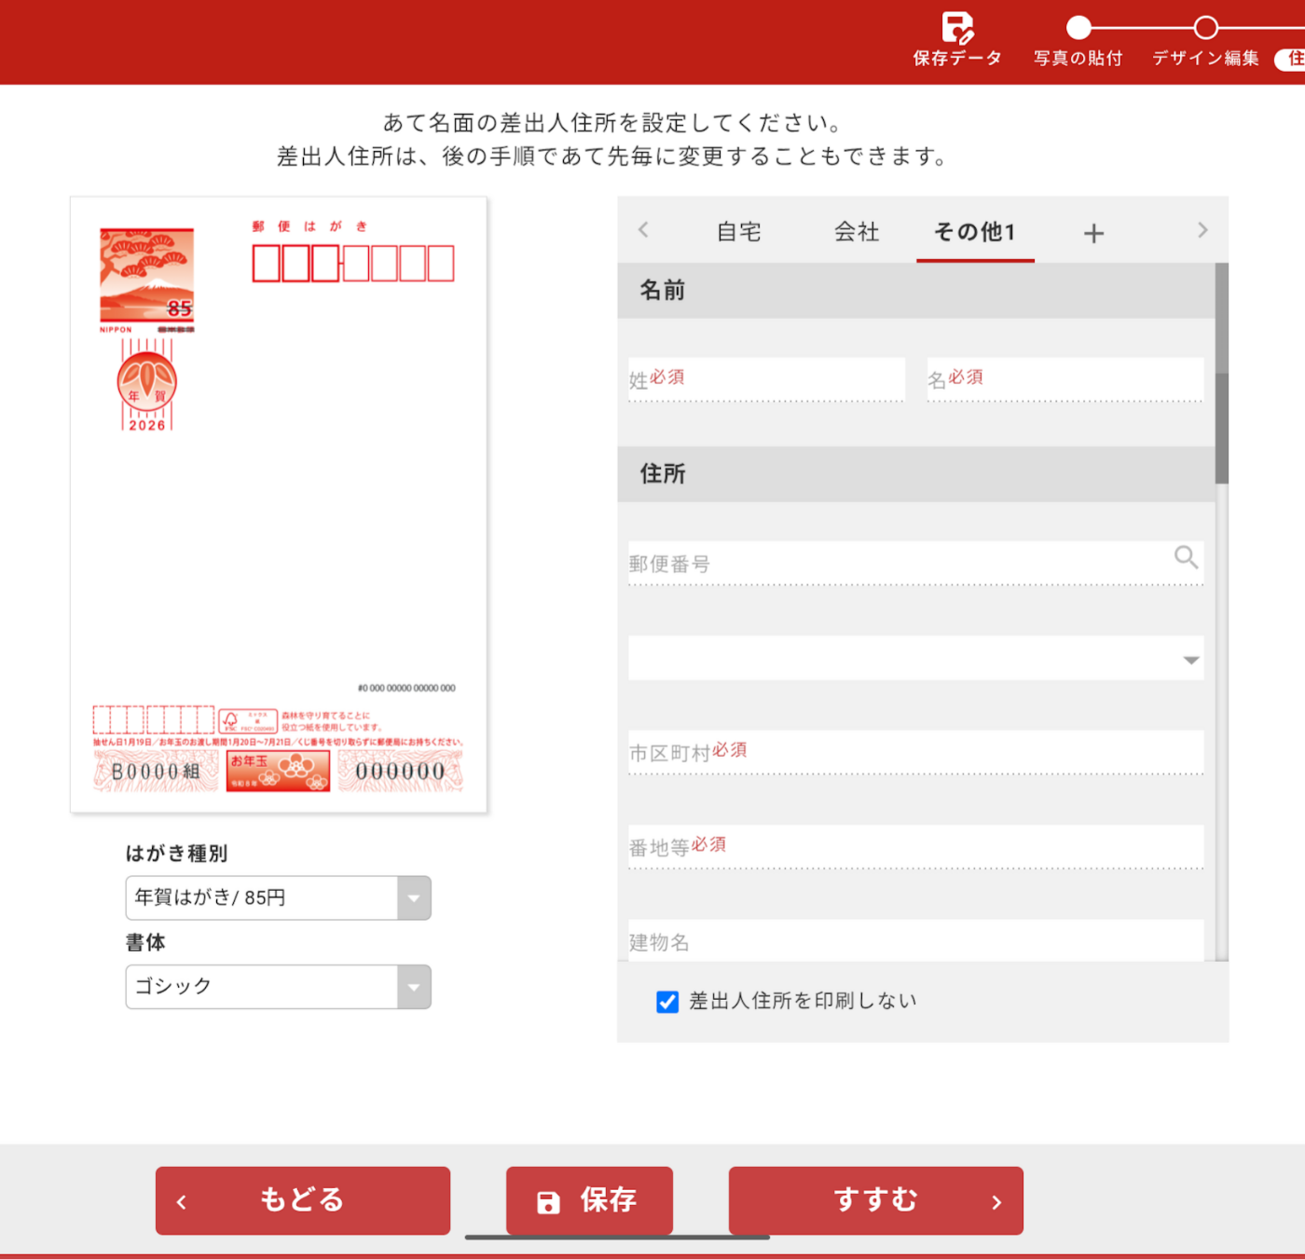
Task: Expand the prefecture selection dropdown
Action: pyautogui.click(x=915, y=660)
